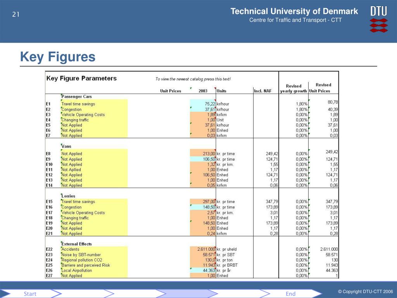The height and width of the screenshot is (298, 397).
Task: Select "Changing traffic" in row E4
Action: [x=75, y=120]
